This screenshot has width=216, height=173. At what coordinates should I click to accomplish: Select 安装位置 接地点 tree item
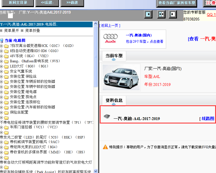(x=23, y=97)
